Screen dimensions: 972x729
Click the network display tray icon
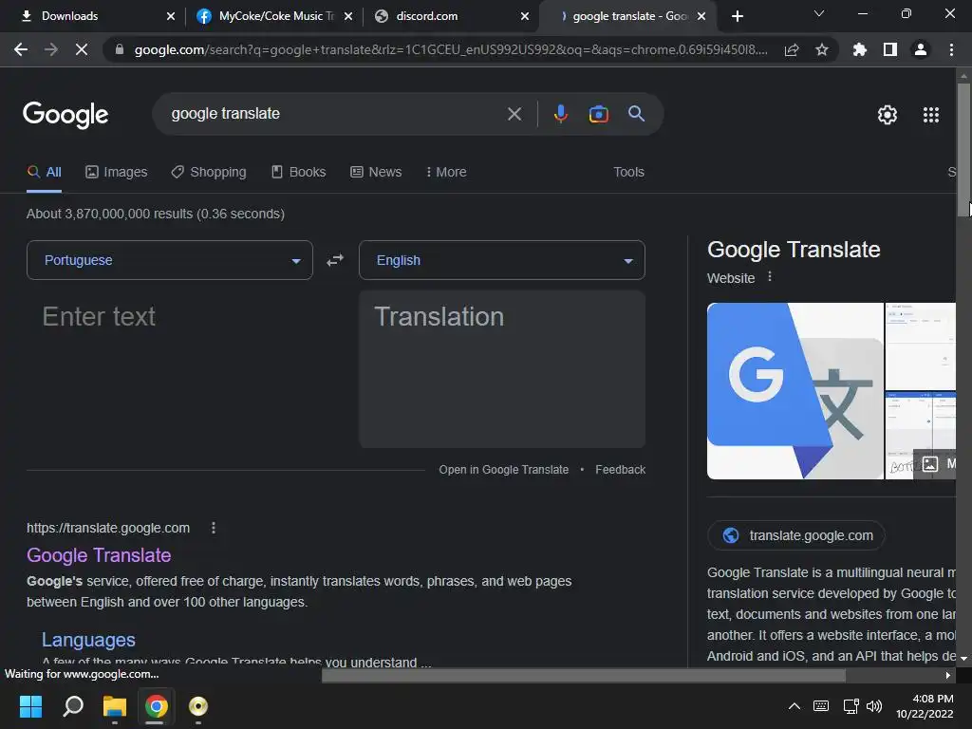pyautogui.click(x=850, y=706)
